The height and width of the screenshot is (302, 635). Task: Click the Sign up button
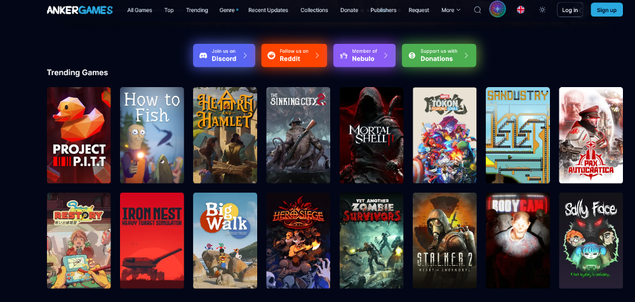606,10
